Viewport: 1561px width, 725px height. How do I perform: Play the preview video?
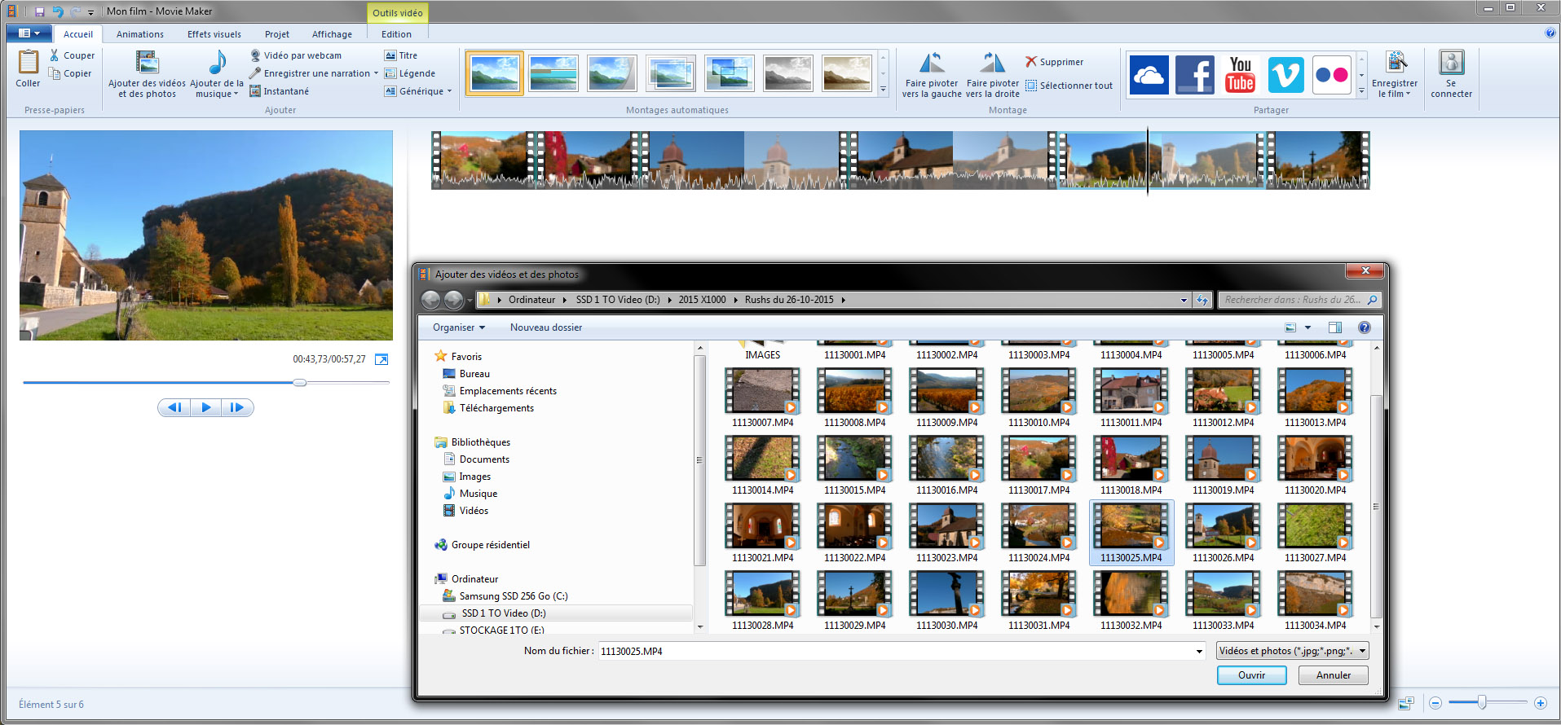(205, 407)
